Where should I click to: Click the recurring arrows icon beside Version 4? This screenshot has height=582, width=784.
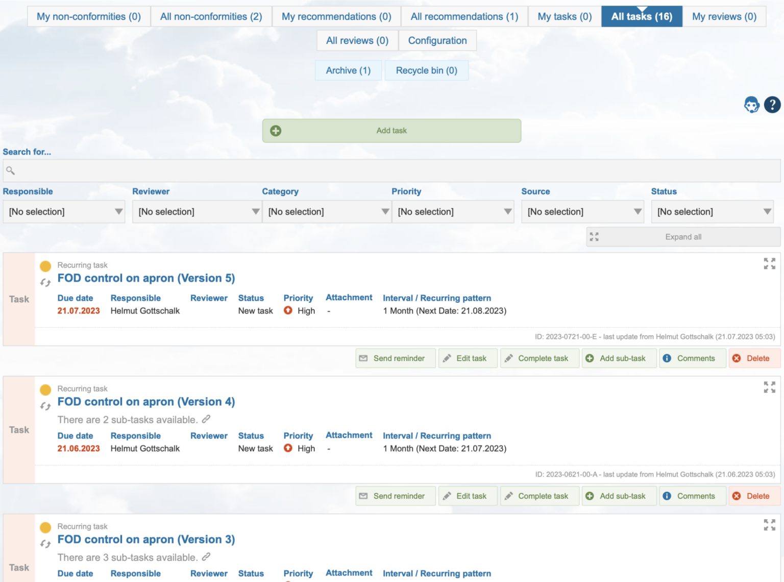tap(45, 406)
